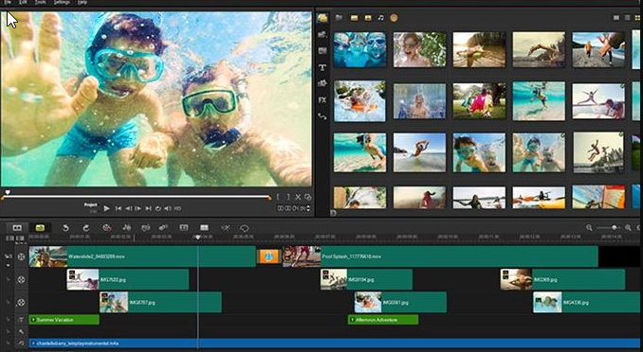Open Multi-Camera Editor icon
This screenshot has height=352, width=643.
(204, 228)
